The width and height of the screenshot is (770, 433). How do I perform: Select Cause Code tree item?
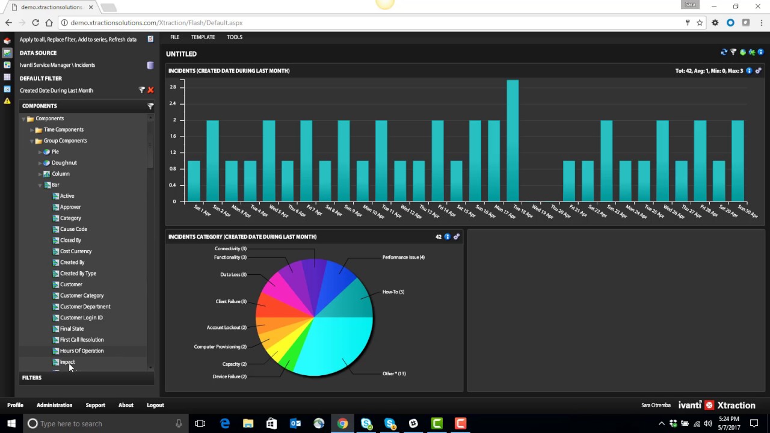pyautogui.click(x=73, y=229)
